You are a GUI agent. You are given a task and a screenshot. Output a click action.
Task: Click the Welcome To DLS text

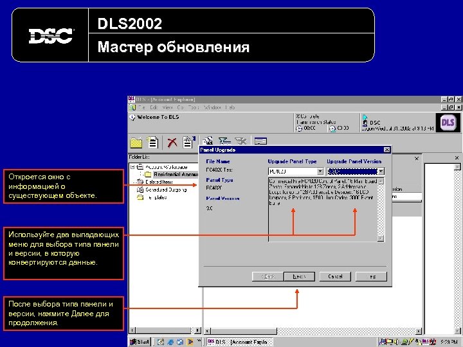pyautogui.click(x=158, y=117)
